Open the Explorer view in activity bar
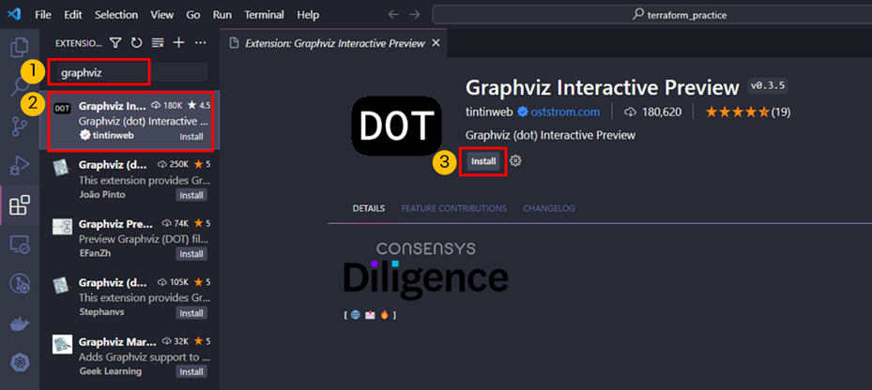Image resolution: width=872 pixels, height=390 pixels. [x=20, y=47]
